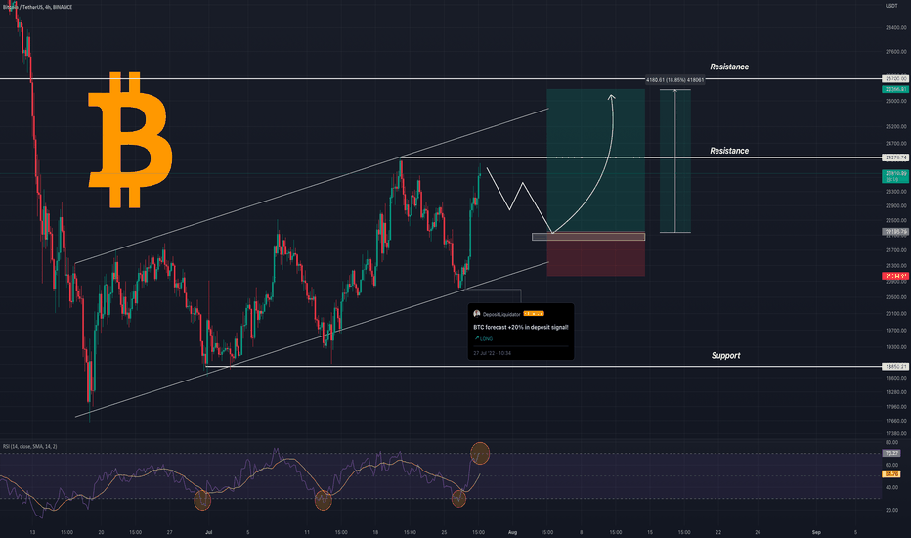
Task: Select the green take-profit zone of long position
Action: 595,161
